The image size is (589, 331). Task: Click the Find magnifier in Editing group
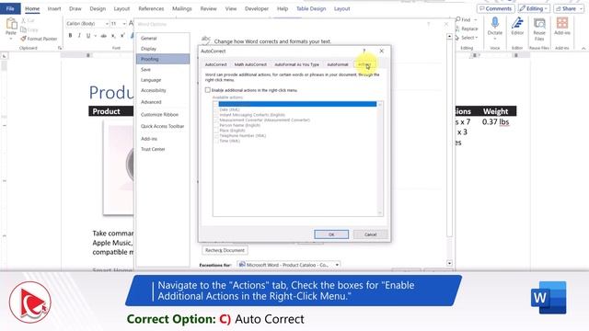[458, 19]
